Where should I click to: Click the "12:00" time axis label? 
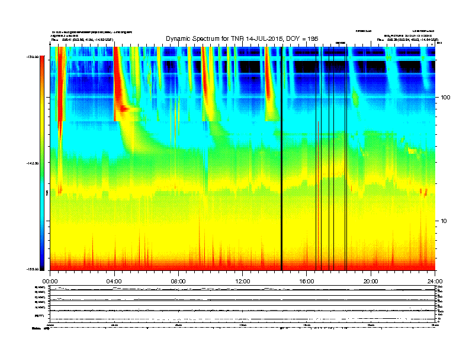243,282
